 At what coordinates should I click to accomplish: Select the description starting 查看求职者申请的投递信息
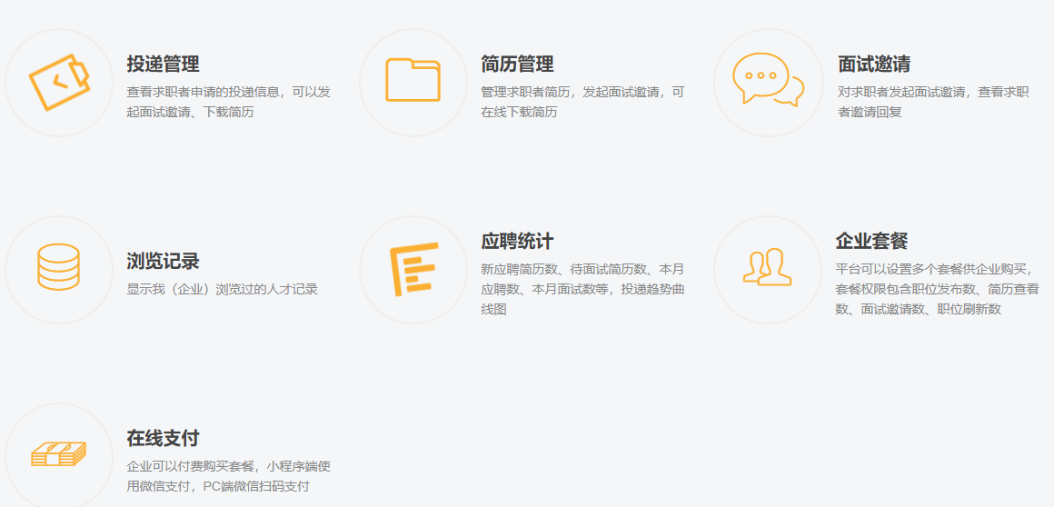coord(229,102)
